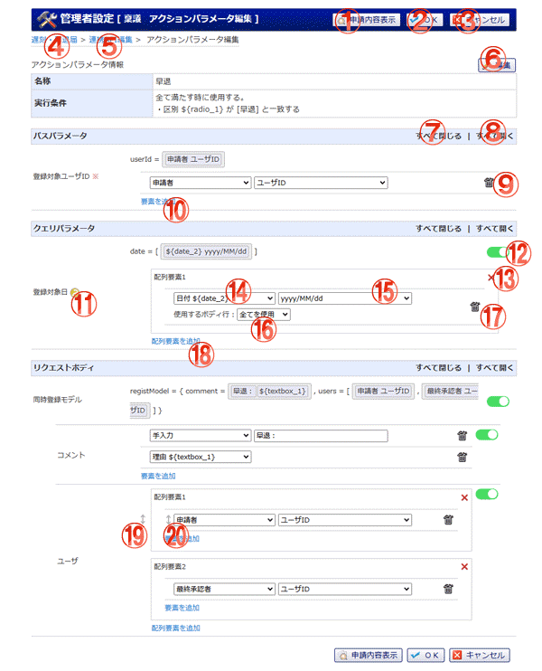Delete user 配列要素1 with its red X
Screen dimensions: 542x671
point(464,497)
